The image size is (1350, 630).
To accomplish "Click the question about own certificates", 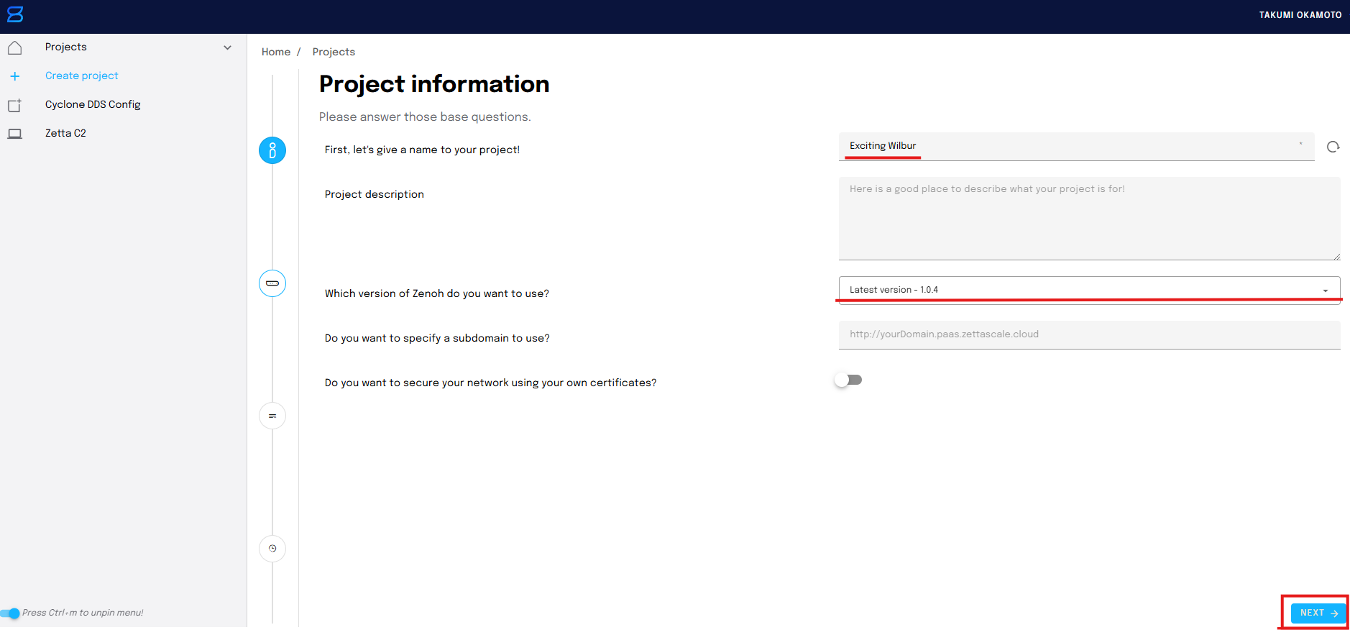I will (x=491, y=383).
